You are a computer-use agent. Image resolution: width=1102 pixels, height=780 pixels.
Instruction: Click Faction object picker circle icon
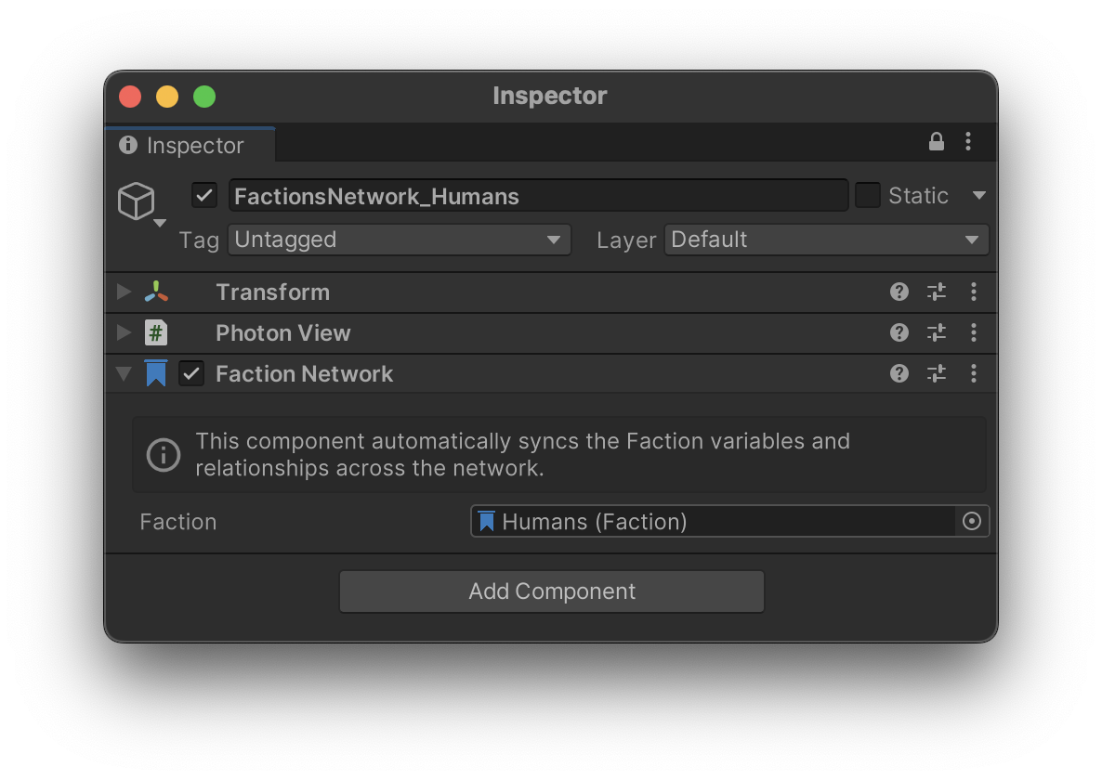pyautogui.click(x=972, y=522)
